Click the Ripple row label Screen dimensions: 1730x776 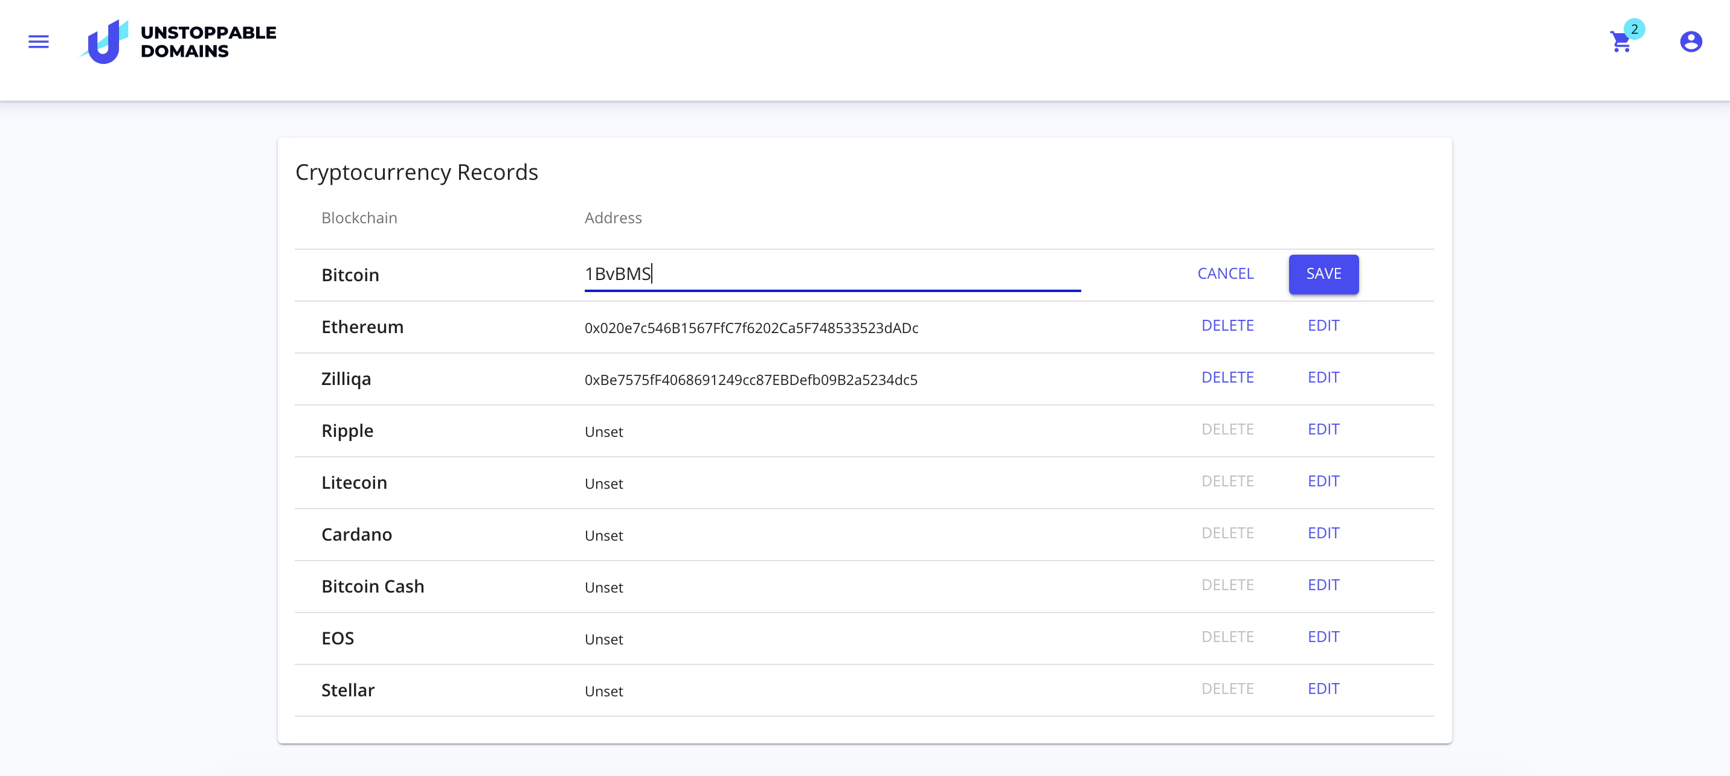347,431
